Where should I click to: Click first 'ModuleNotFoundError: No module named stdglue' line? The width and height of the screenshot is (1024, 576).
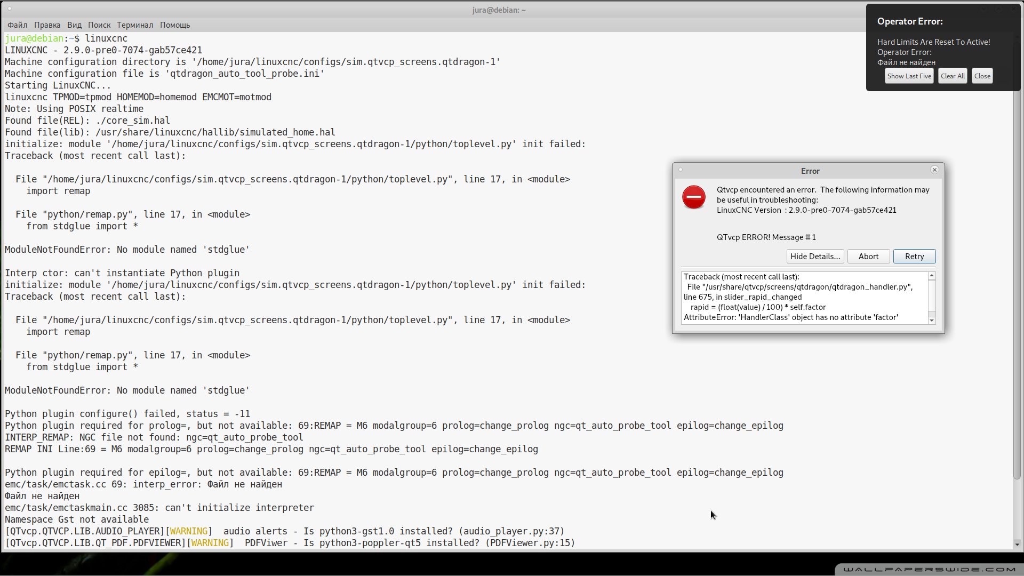pos(127,250)
